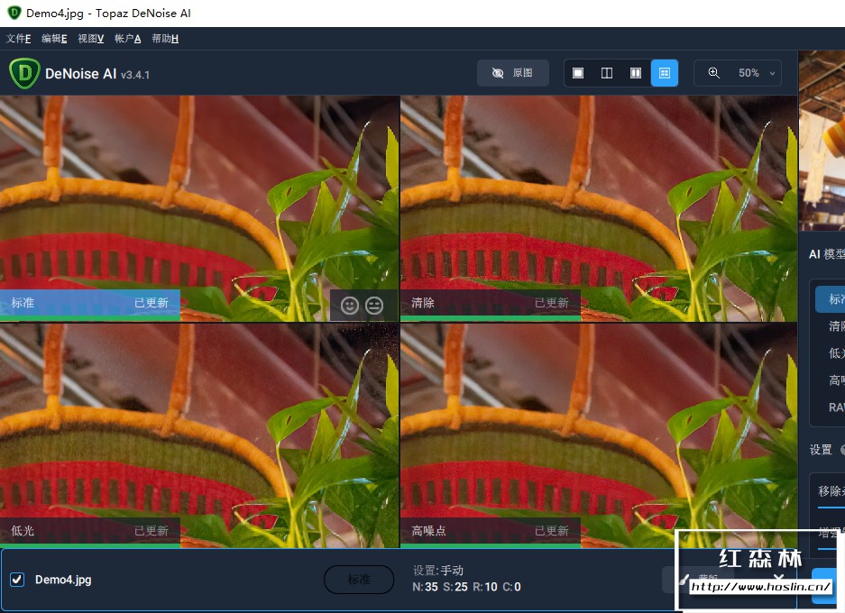Select side-by-side view layout icon
This screenshot has height=613, width=845.
click(x=636, y=73)
